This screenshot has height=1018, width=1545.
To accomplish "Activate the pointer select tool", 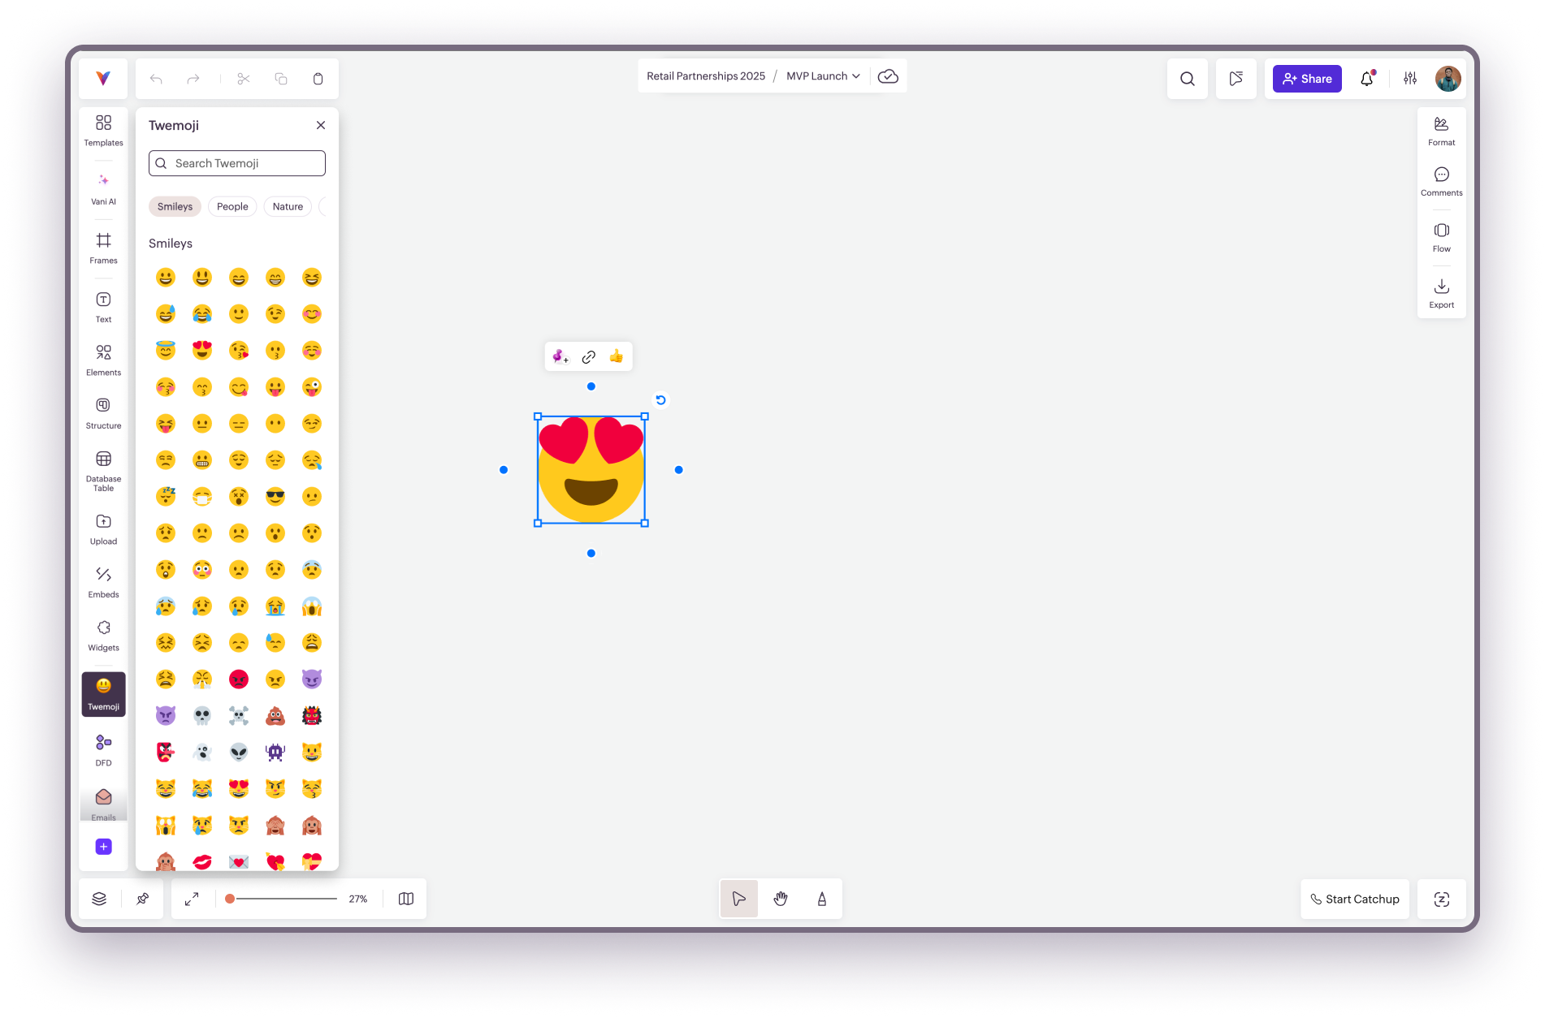I will pyautogui.click(x=738, y=899).
